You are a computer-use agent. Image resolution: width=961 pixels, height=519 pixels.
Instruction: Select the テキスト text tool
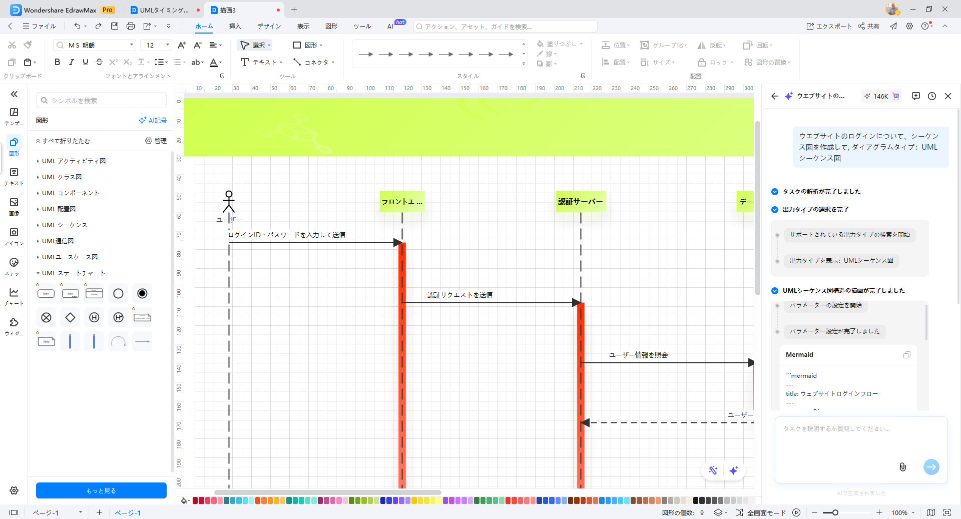click(261, 62)
